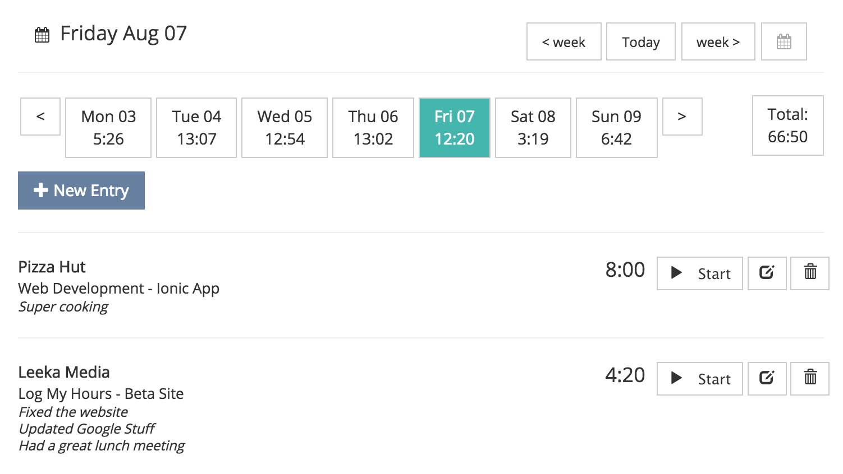Go to previous day with left arrow
The width and height of the screenshot is (843, 474).
click(x=40, y=117)
